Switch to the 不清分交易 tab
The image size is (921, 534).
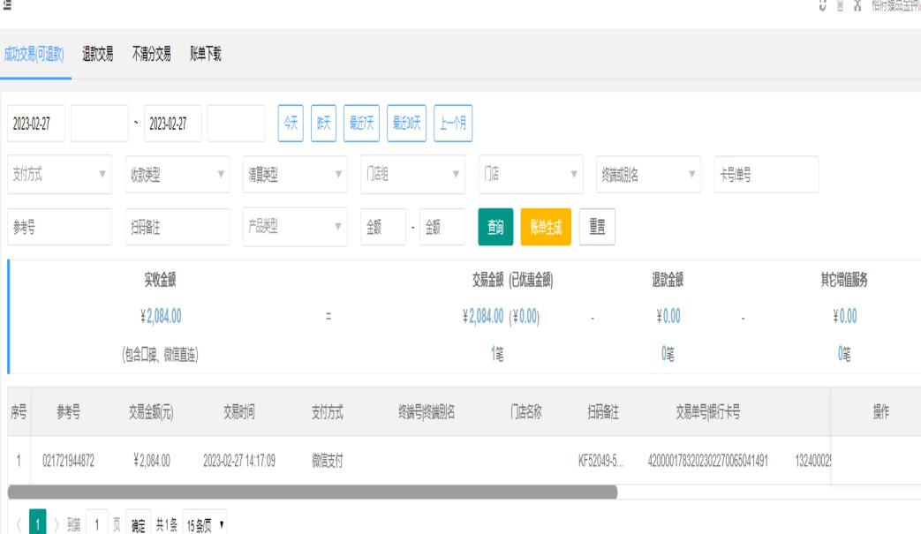pyautogui.click(x=151, y=55)
